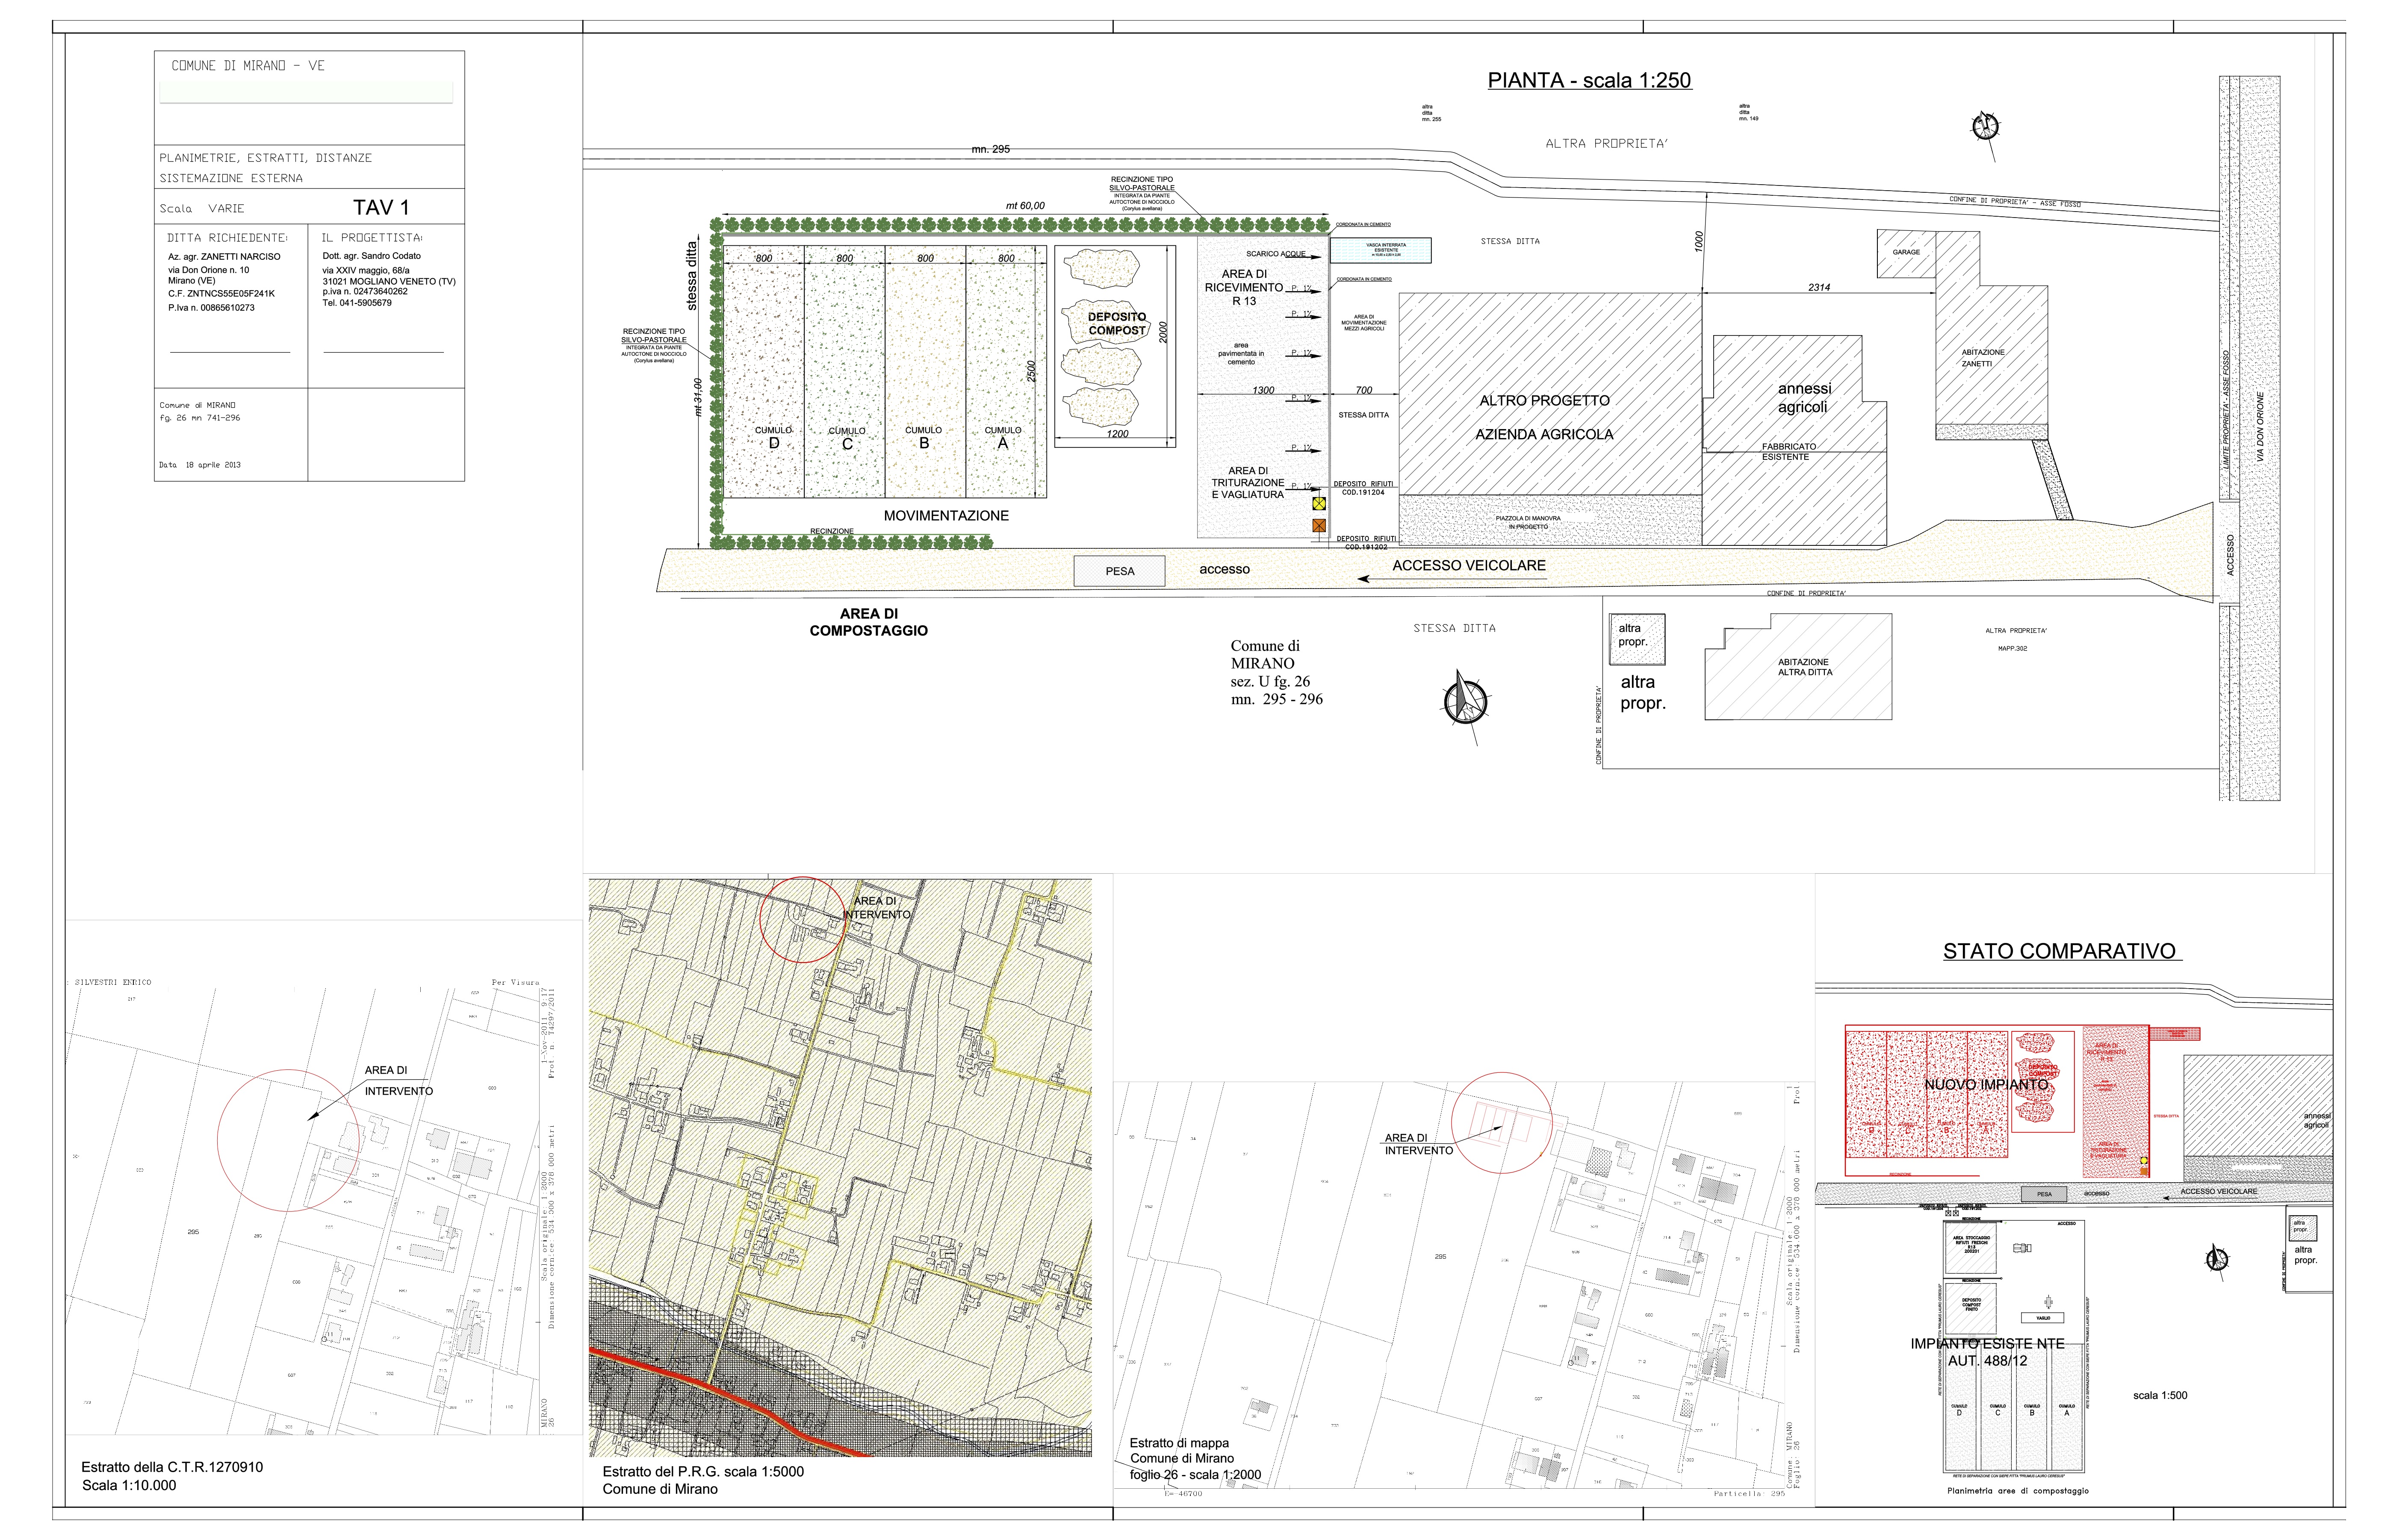
Task: Click the 'Estratto di mappa' caption
Action: tap(1179, 1443)
